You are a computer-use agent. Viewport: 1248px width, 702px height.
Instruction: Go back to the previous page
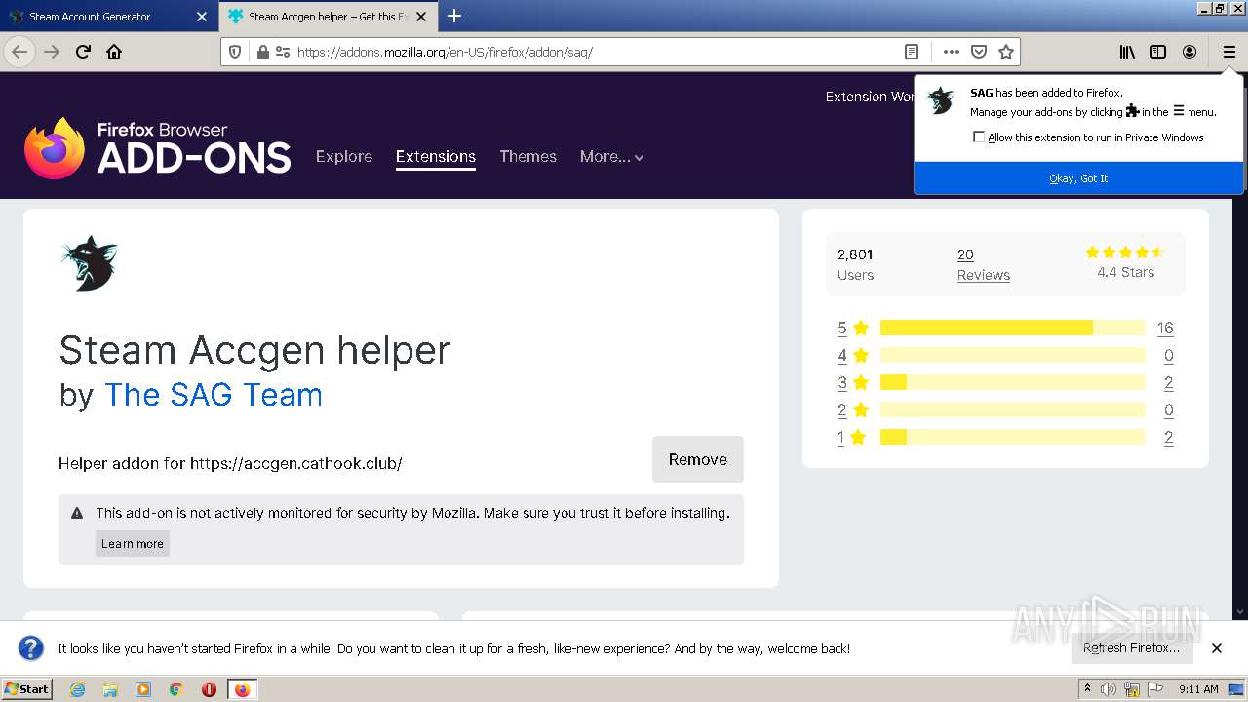(19, 52)
